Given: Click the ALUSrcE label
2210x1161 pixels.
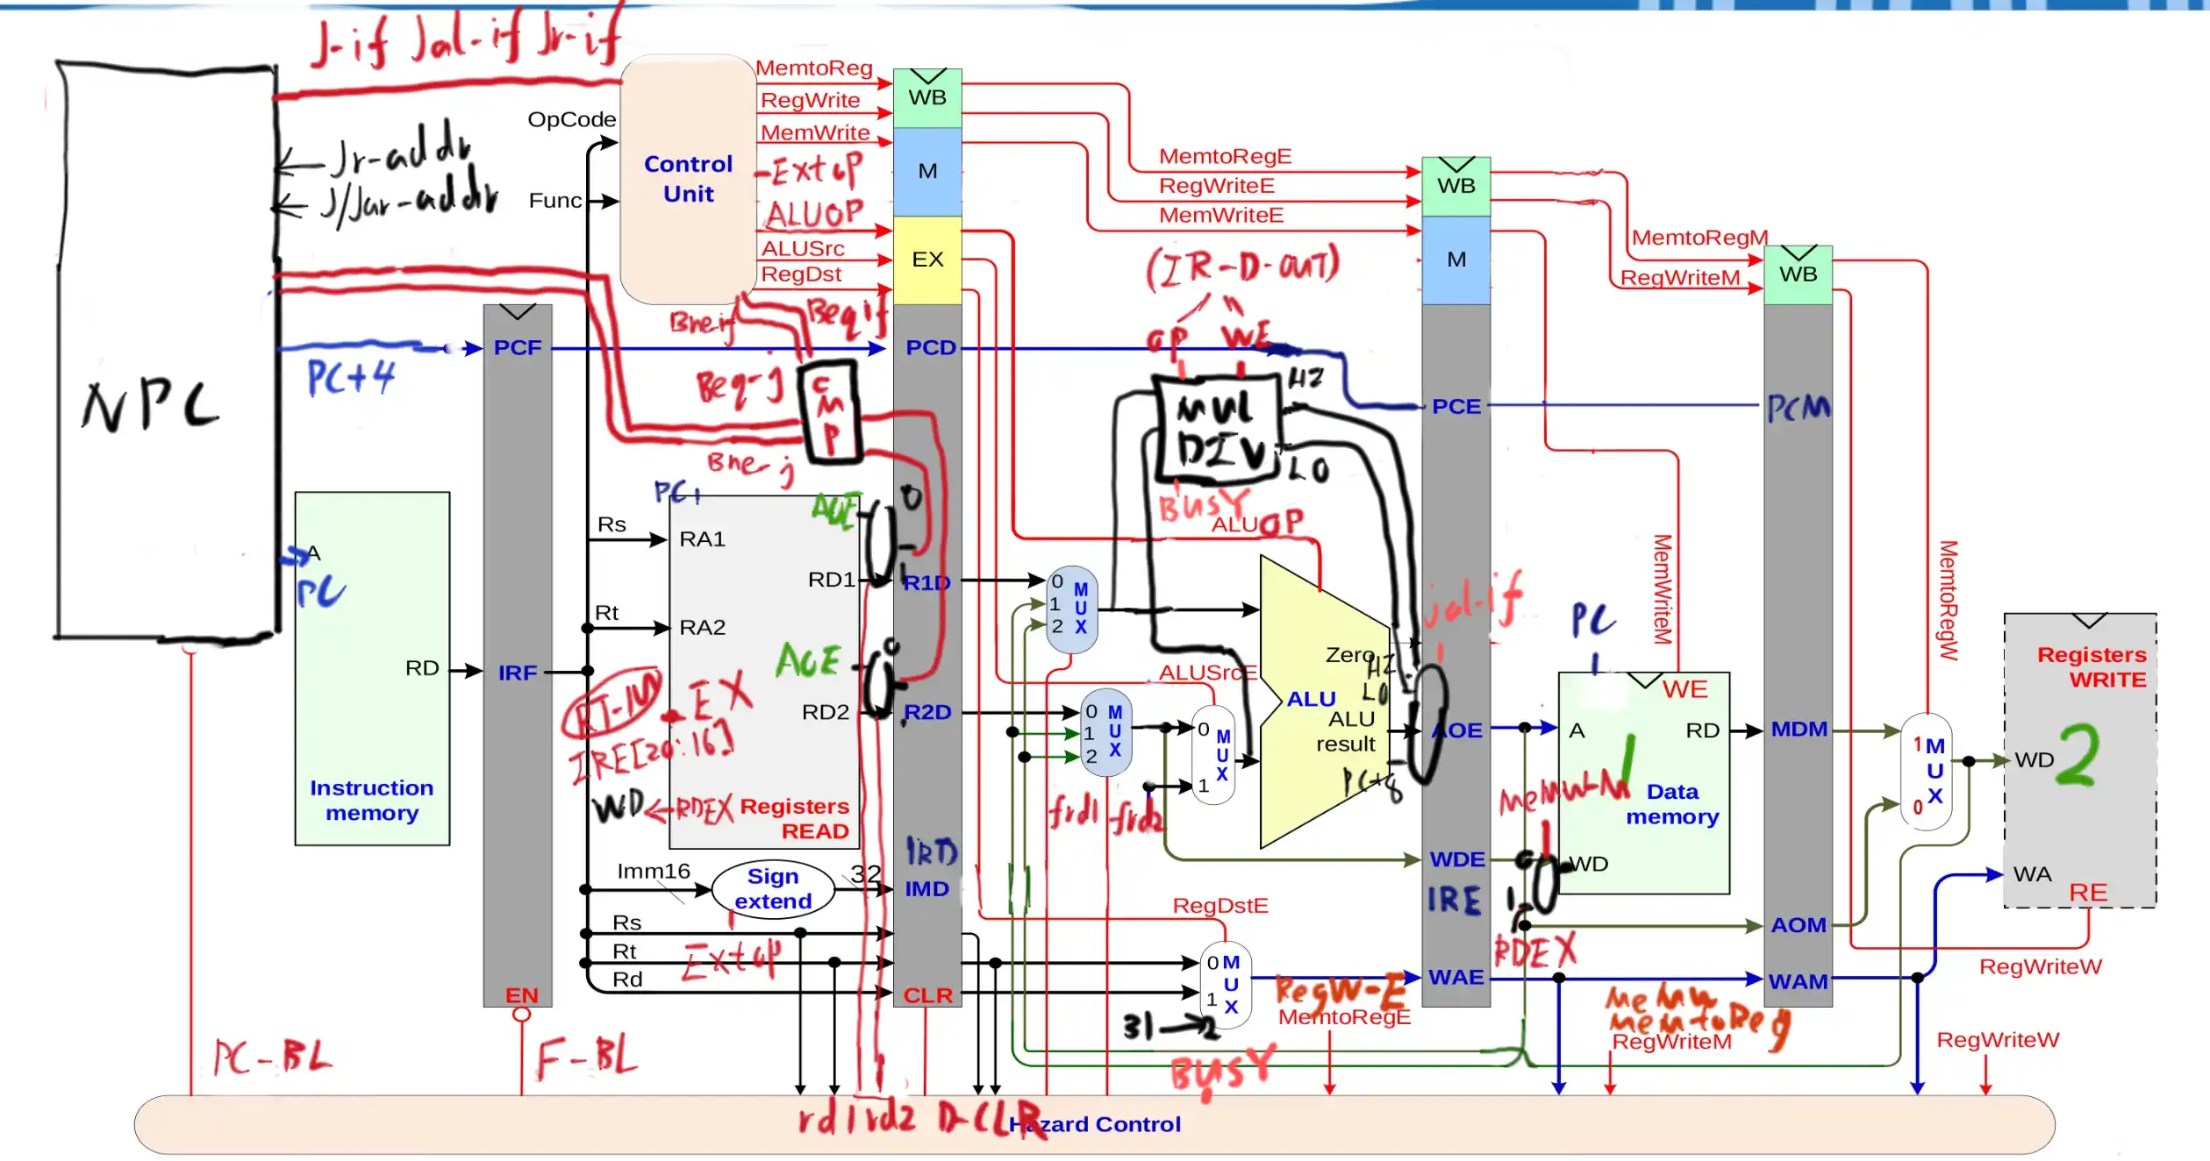Looking at the screenshot, I should [x=1208, y=673].
